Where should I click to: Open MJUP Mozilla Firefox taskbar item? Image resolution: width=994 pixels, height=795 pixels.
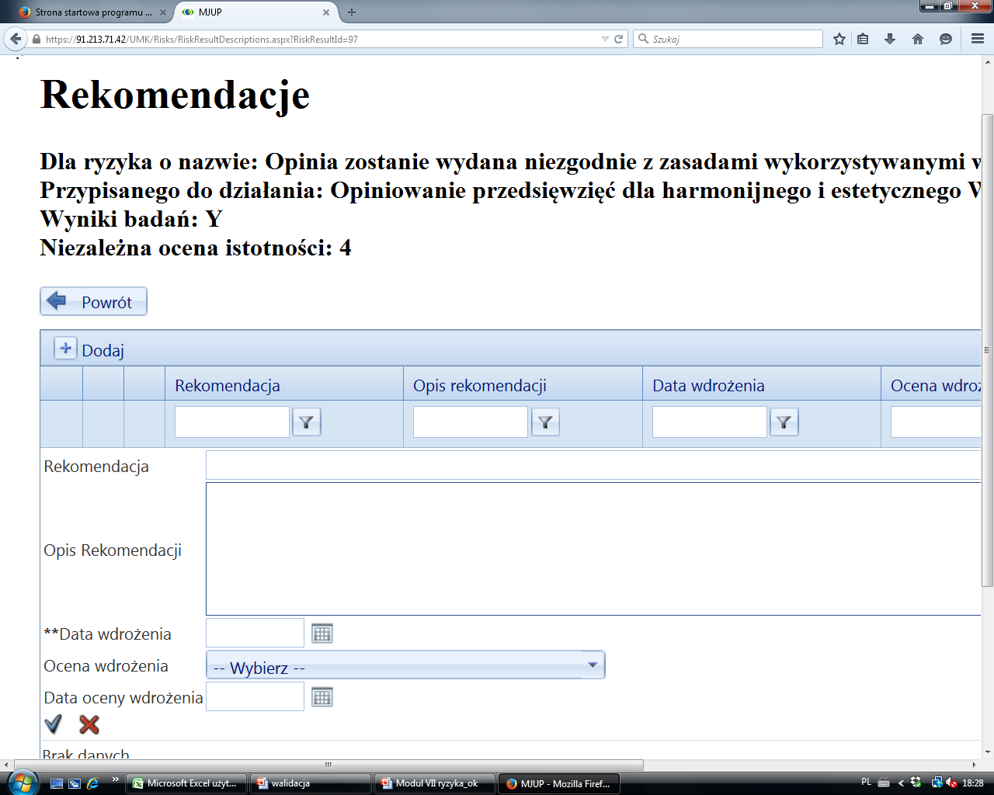(x=560, y=783)
